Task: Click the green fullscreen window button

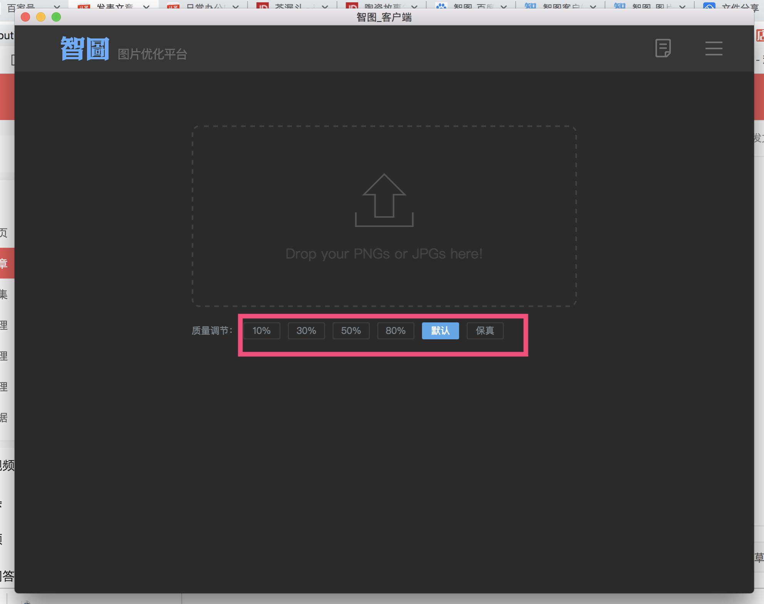Action: tap(56, 17)
